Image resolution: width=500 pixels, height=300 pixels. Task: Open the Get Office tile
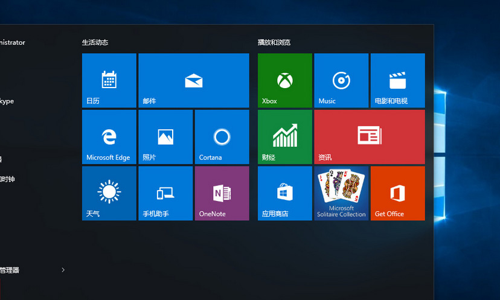click(x=397, y=193)
